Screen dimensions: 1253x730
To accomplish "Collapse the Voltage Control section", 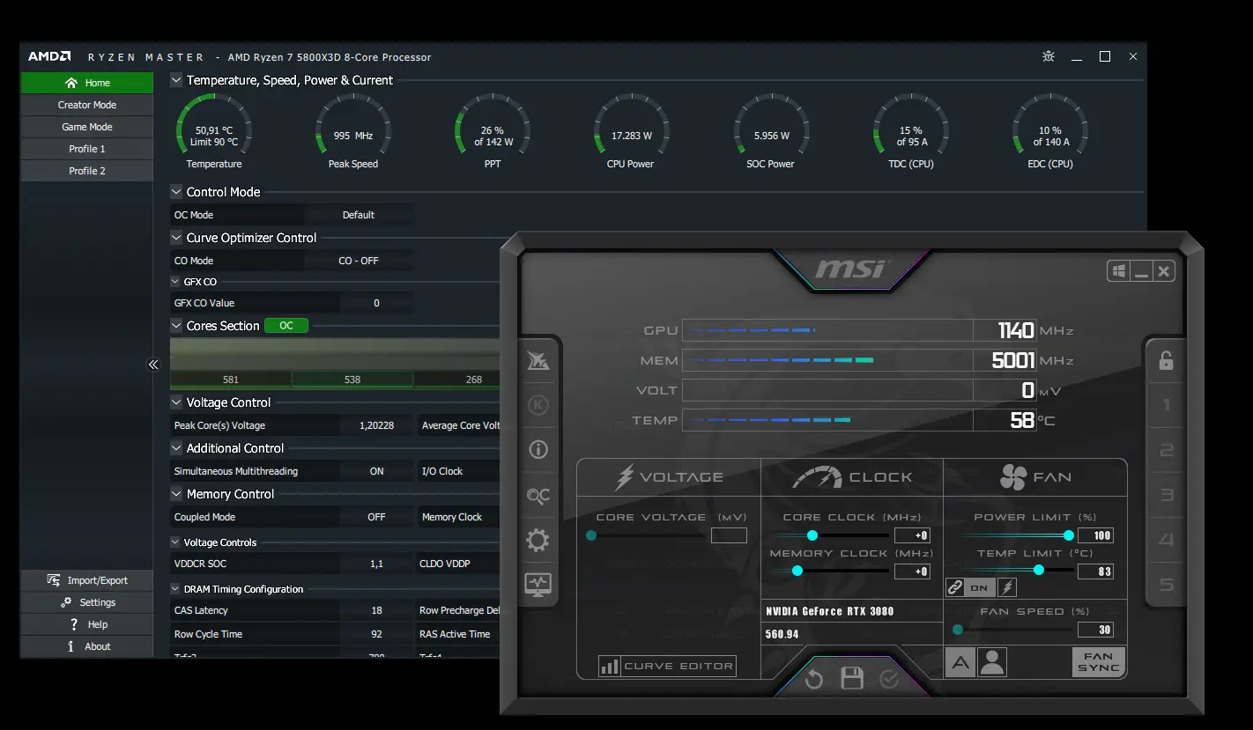I will pyautogui.click(x=176, y=402).
